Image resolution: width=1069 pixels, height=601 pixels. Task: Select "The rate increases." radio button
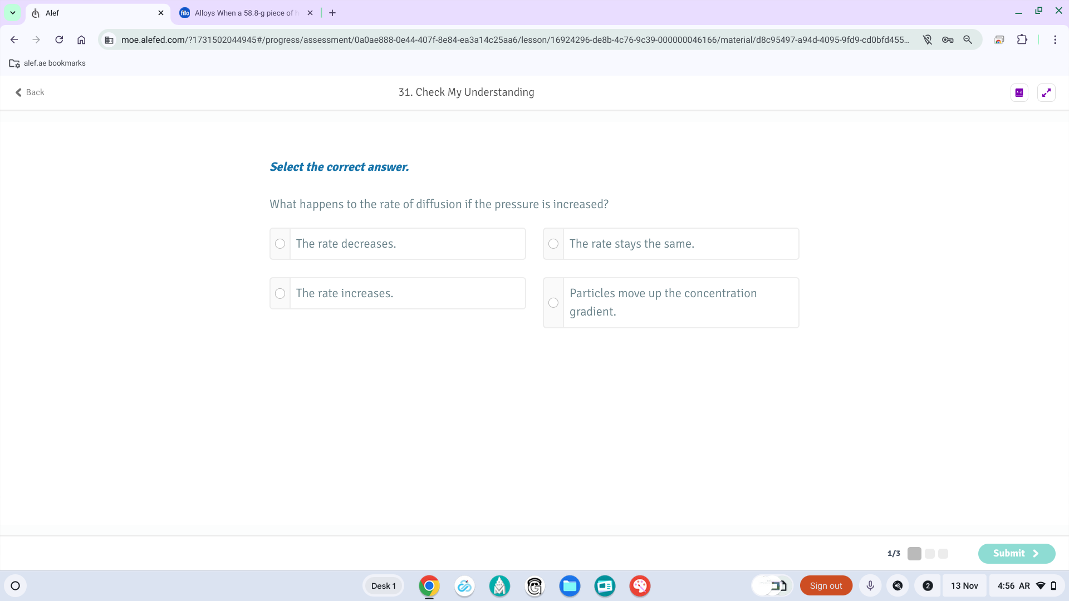coord(280,293)
